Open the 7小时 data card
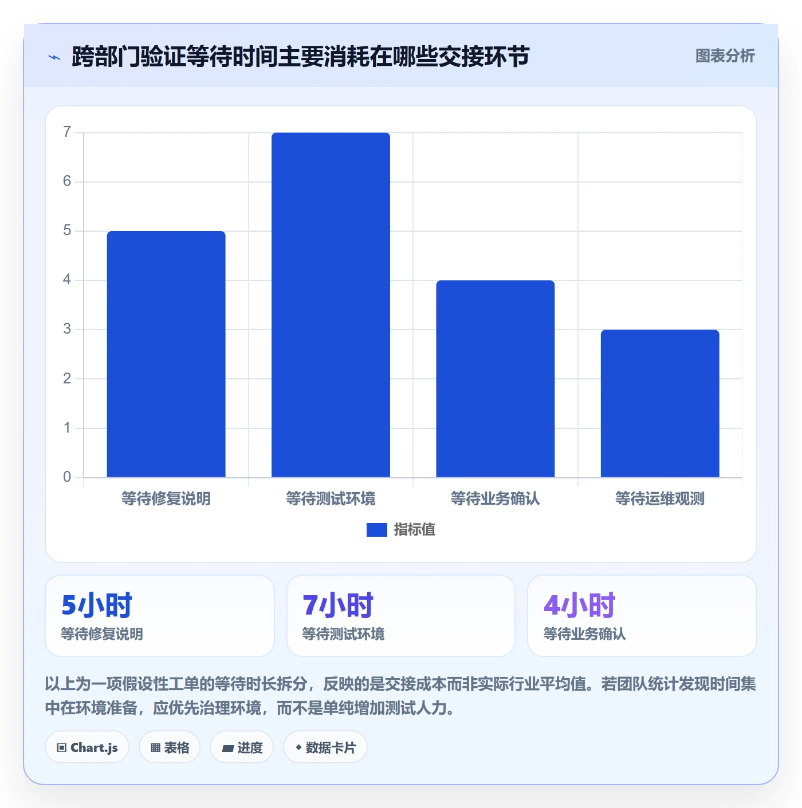 coord(401,616)
